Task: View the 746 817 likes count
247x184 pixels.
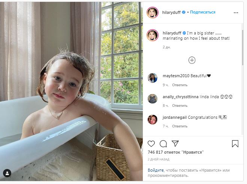Action: coord(175,153)
